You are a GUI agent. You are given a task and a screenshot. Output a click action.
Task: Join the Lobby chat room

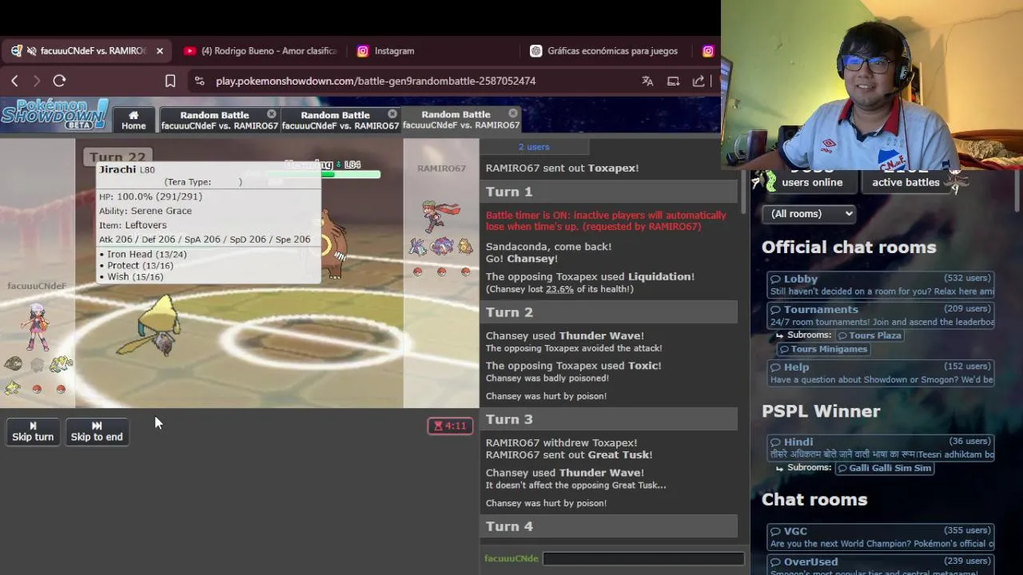pyautogui.click(x=880, y=284)
